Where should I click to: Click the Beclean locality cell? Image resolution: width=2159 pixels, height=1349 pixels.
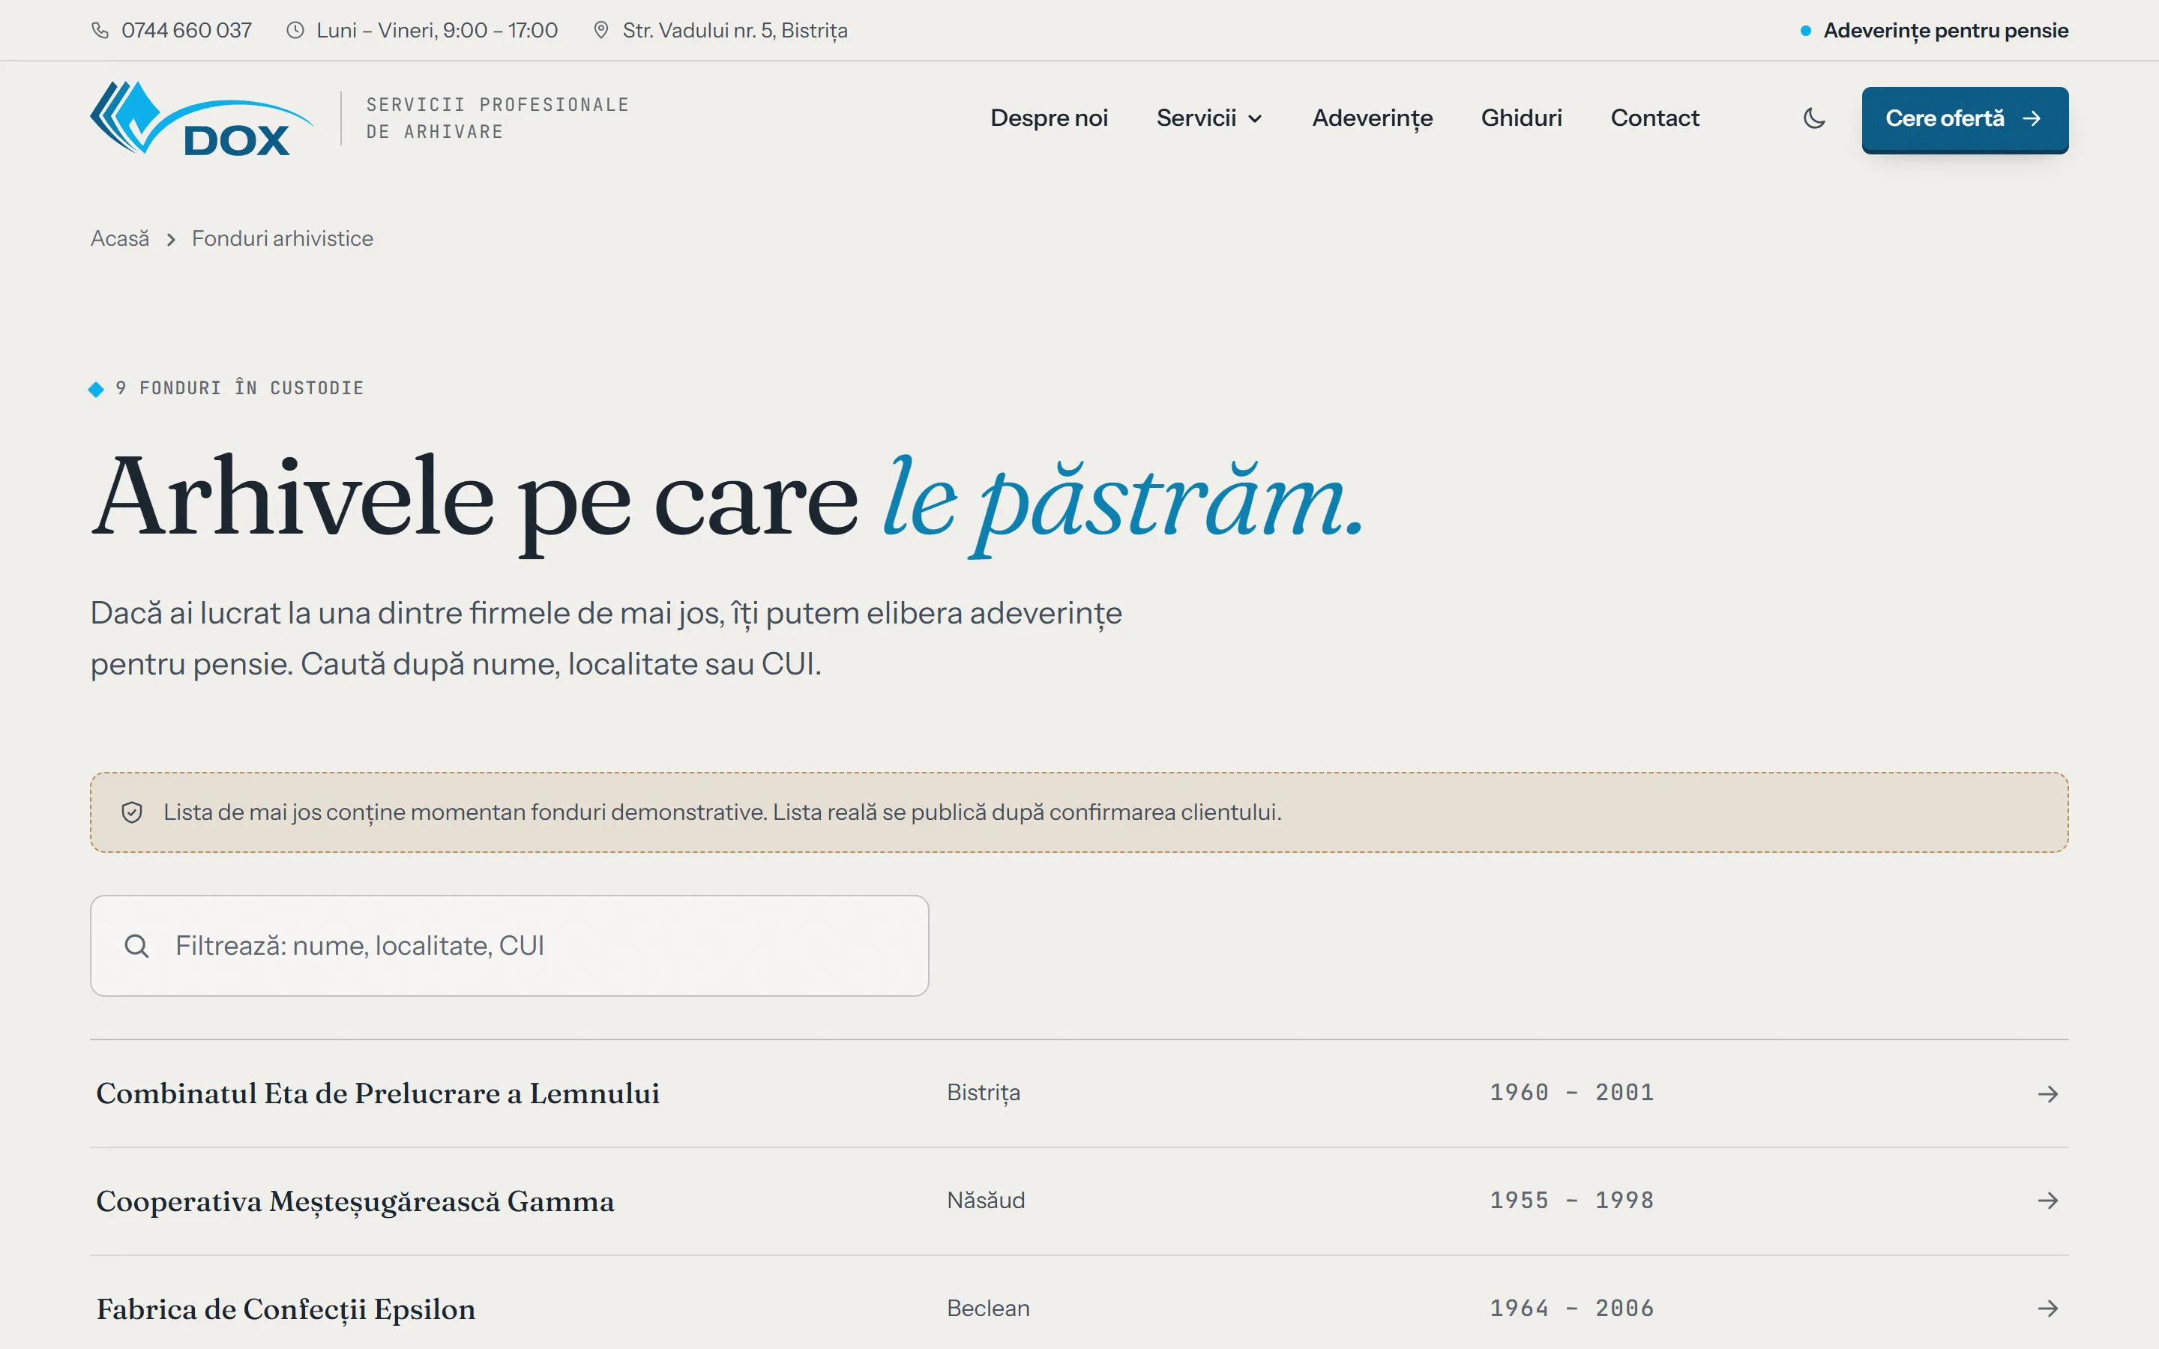pos(987,1308)
